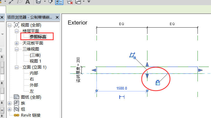This screenshot has height=118, width=211.
Task: Expand the 族 node in Project Browser
Action: [x=10, y=103]
